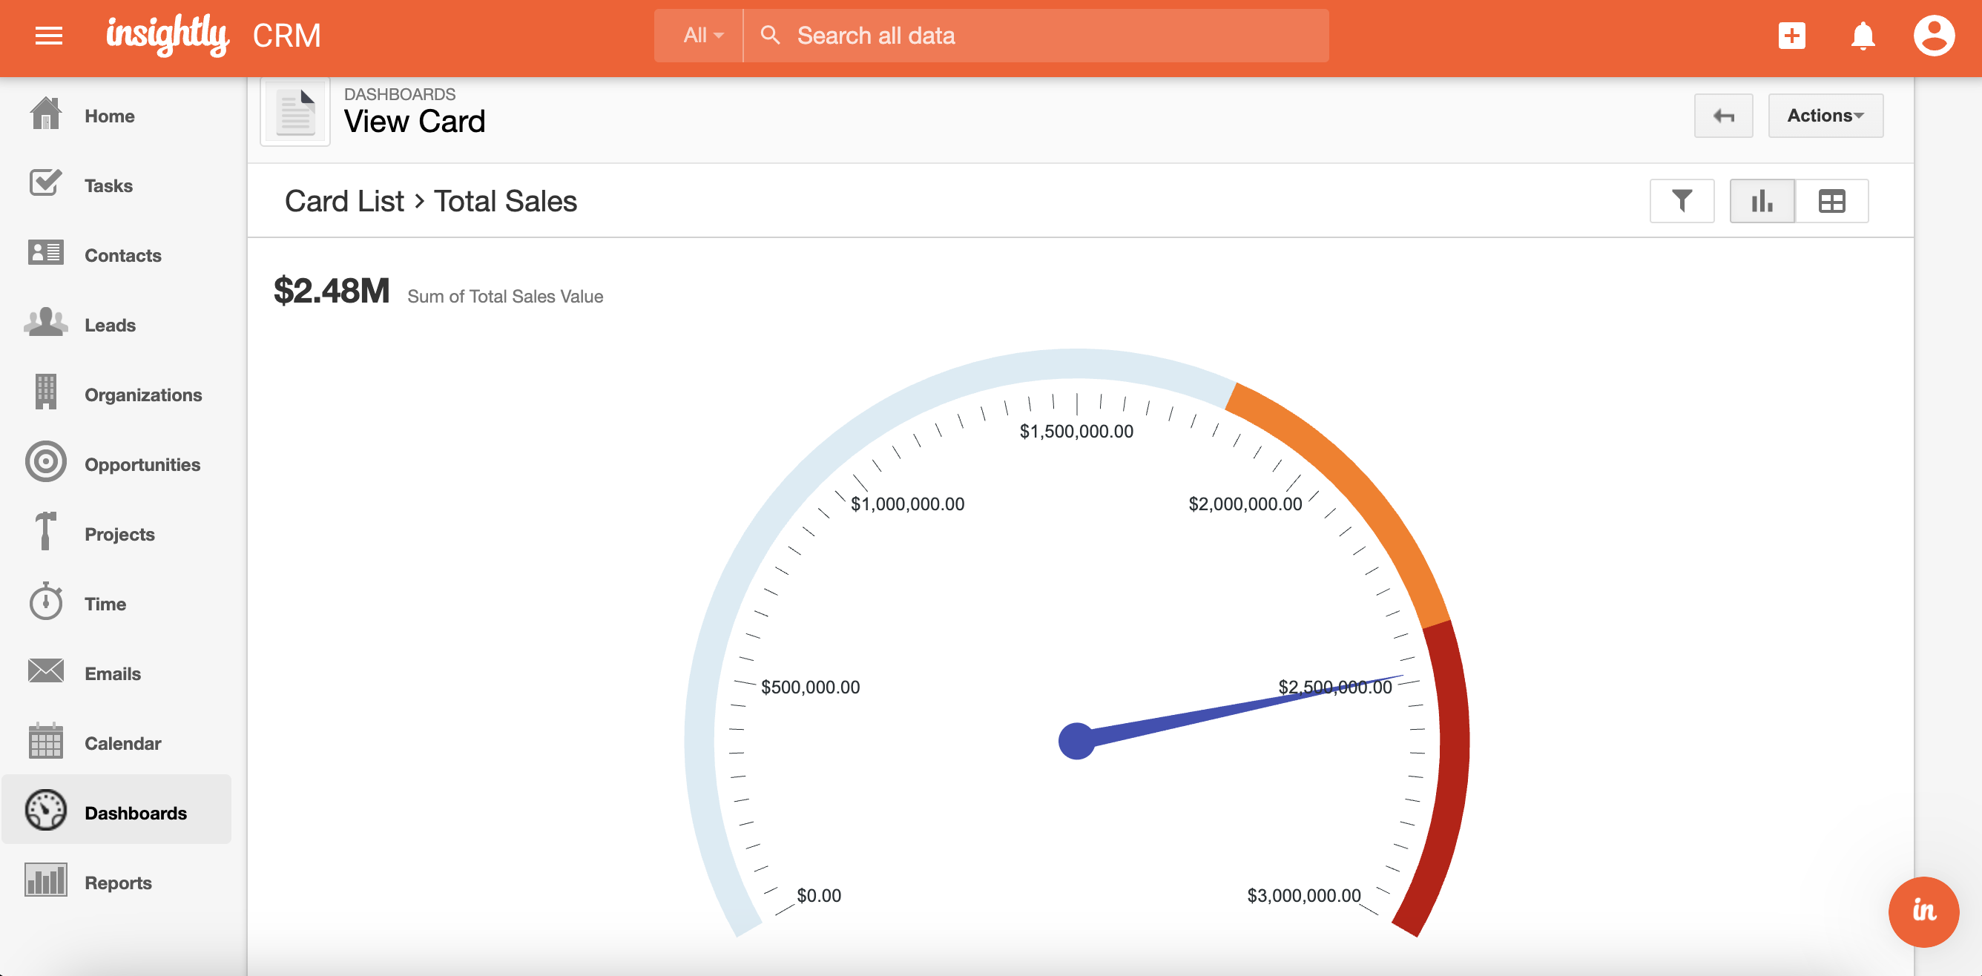This screenshot has height=976, width=1982.
Task: Click the Projects hammer icon
Action: (45, 532)
